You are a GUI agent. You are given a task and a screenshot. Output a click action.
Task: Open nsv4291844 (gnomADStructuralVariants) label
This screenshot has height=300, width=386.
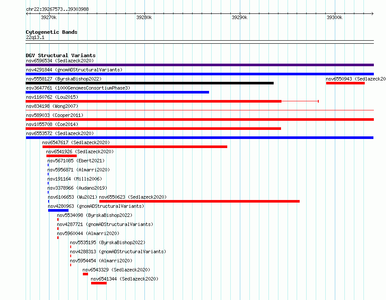[74, 70]
